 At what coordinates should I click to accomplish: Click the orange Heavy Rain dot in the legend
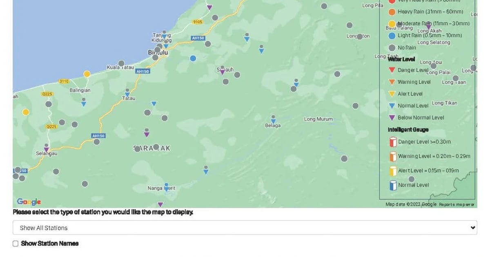pyautogui.click(x=393, y=12)
